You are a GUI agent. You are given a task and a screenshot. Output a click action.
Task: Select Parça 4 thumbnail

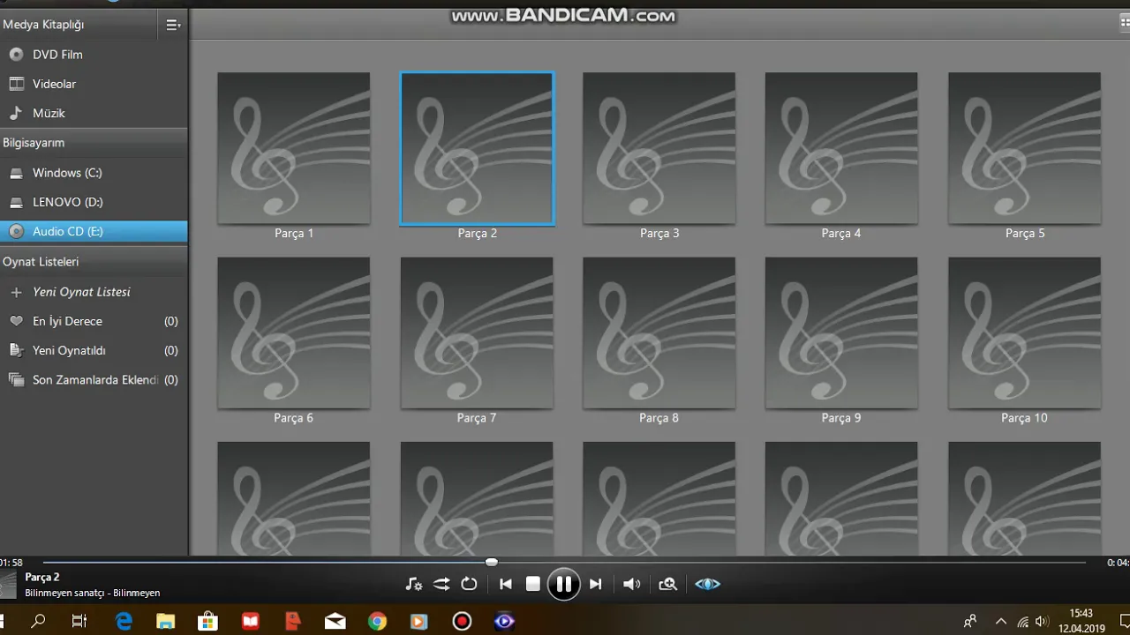pos(841,148)
